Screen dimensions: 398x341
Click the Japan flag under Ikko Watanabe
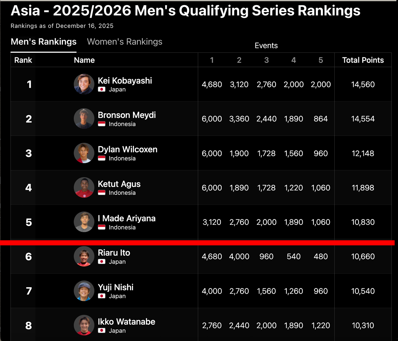click(x=102, y=331)
